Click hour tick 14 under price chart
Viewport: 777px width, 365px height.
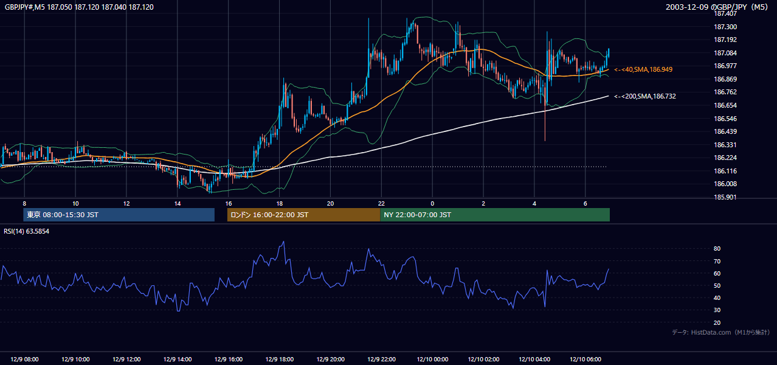178,203
